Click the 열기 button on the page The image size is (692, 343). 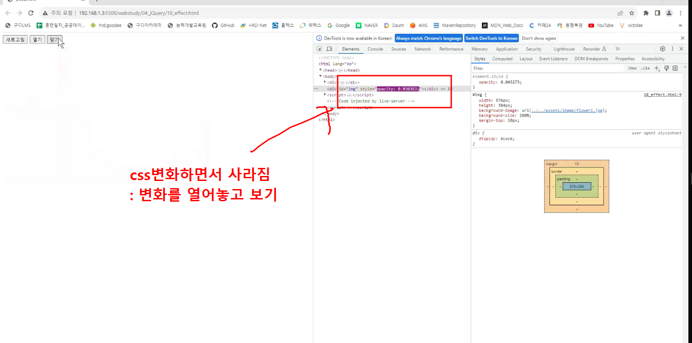point(37,40)
